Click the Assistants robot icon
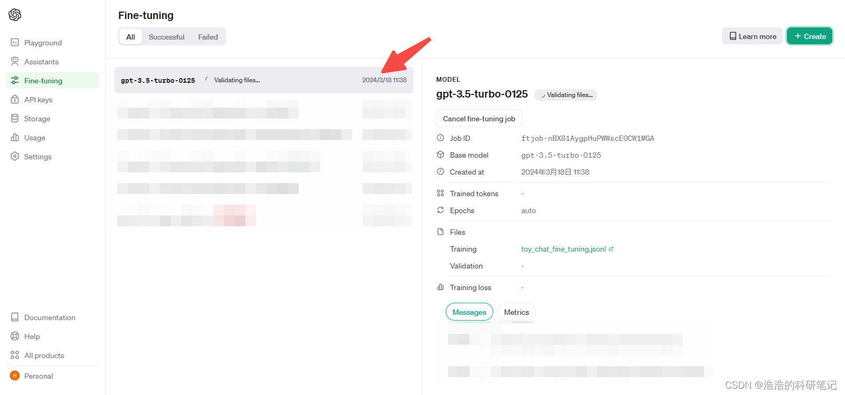This screenshot has width=845, height=395. pos(15,61)
